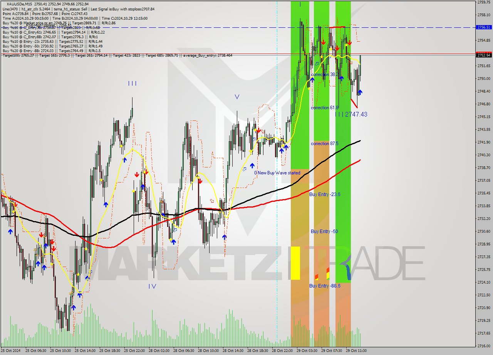Click the 'Buy Entry -50' label
The image size is (493, 355).
click(x=324, y=232)
